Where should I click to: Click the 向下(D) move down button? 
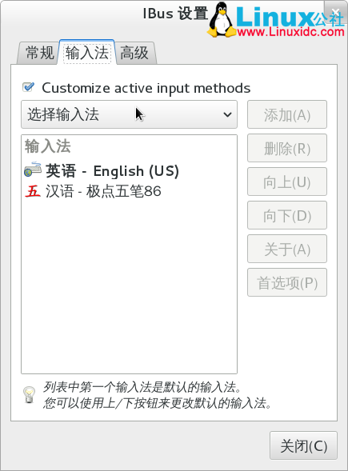click(x=287, y=215)
